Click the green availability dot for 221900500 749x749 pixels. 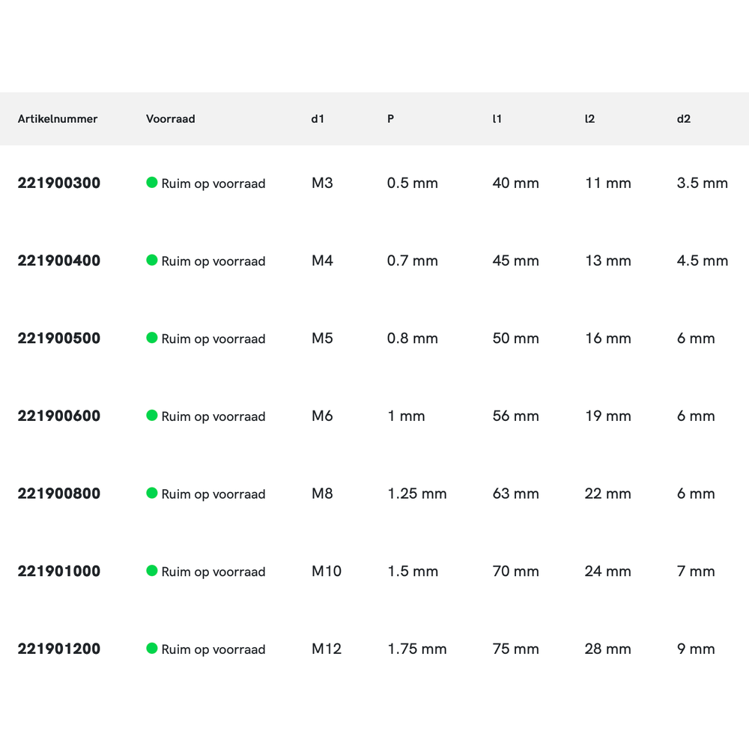click(151, 338)
